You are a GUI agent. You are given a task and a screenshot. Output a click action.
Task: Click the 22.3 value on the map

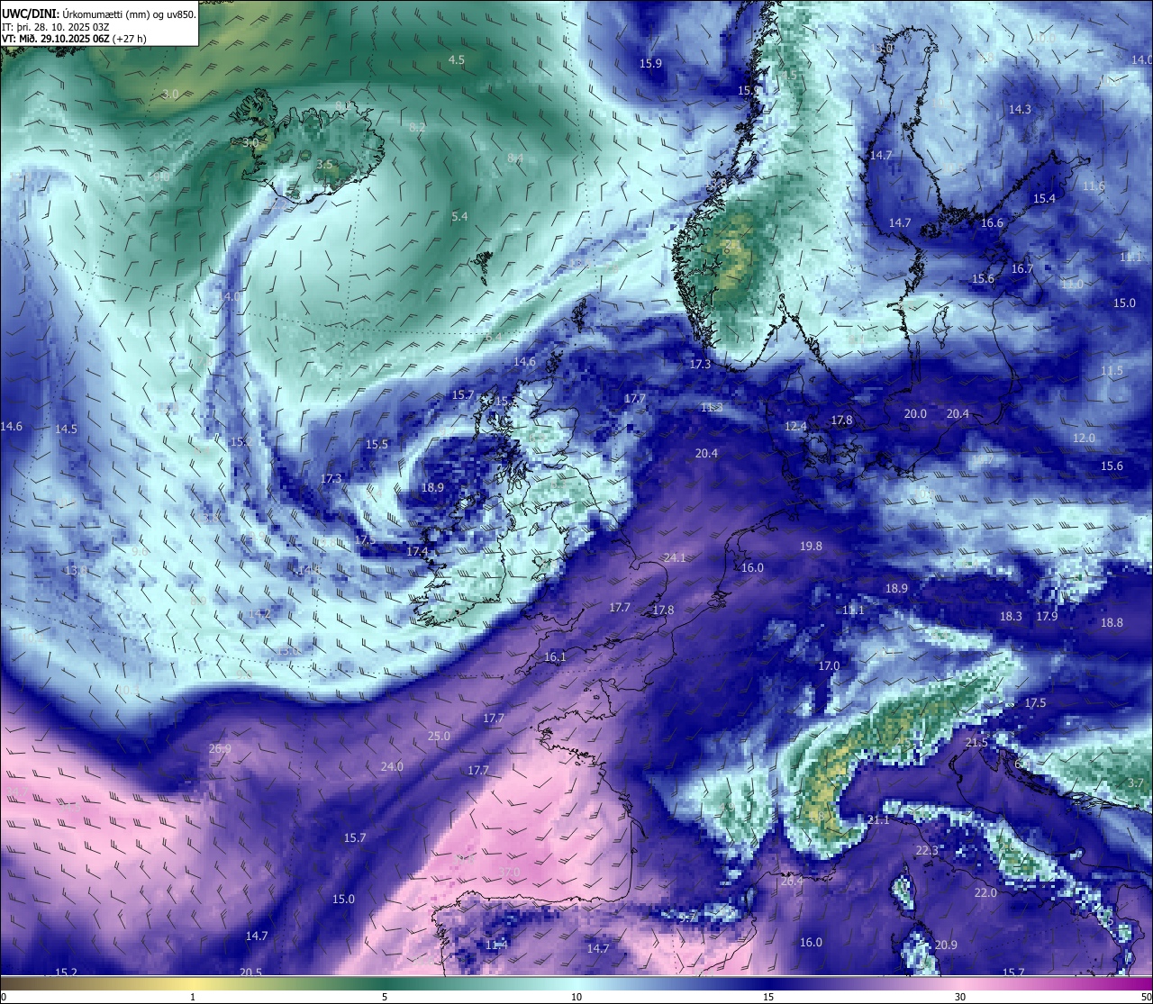click(927, 851)
